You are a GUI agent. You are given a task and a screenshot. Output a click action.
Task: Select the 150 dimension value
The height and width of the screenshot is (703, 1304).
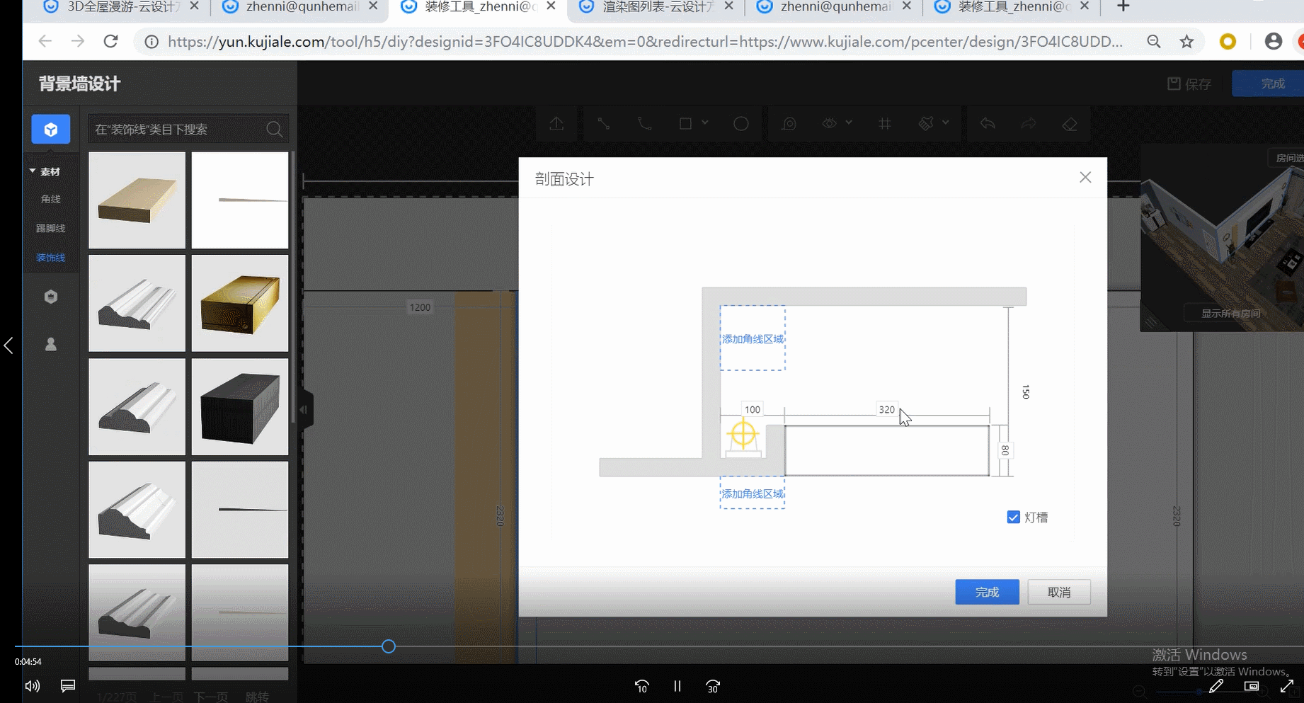1026,391
